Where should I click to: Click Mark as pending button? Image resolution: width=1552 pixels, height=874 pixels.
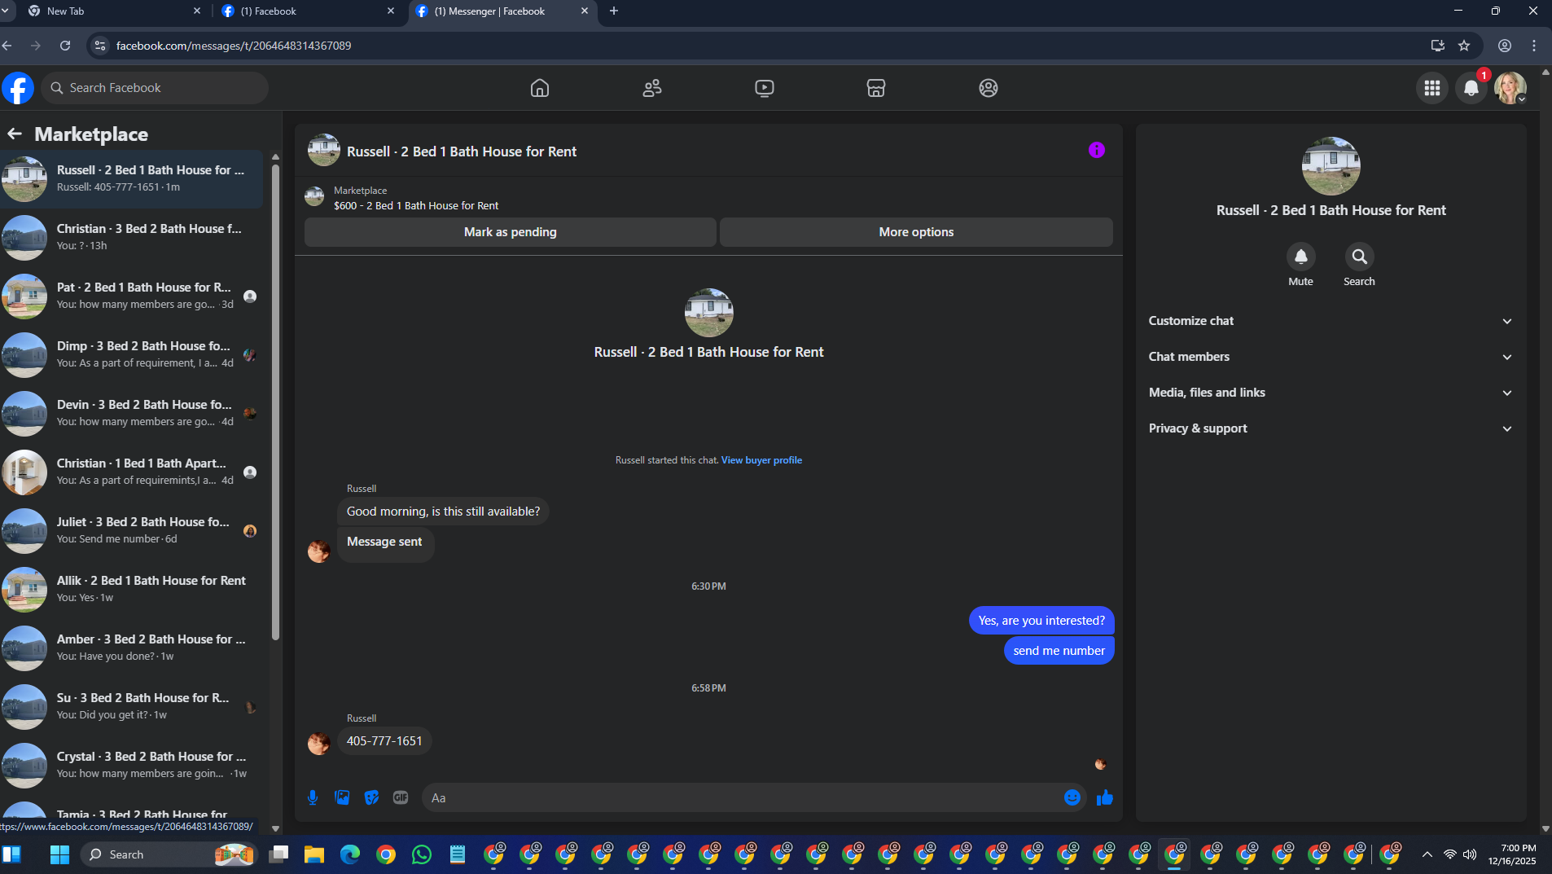(511, 232)
